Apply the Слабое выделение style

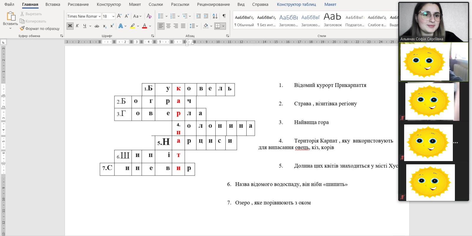point(377,21)
